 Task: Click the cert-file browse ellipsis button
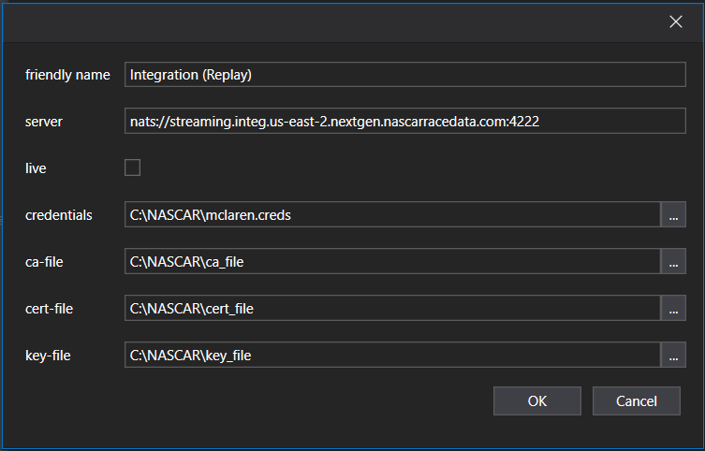pyautogui.click(x=674, y=309)
